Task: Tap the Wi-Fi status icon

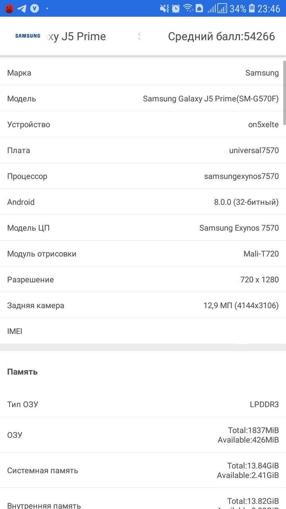Action: pyautogui.click(x=188, y=8)
